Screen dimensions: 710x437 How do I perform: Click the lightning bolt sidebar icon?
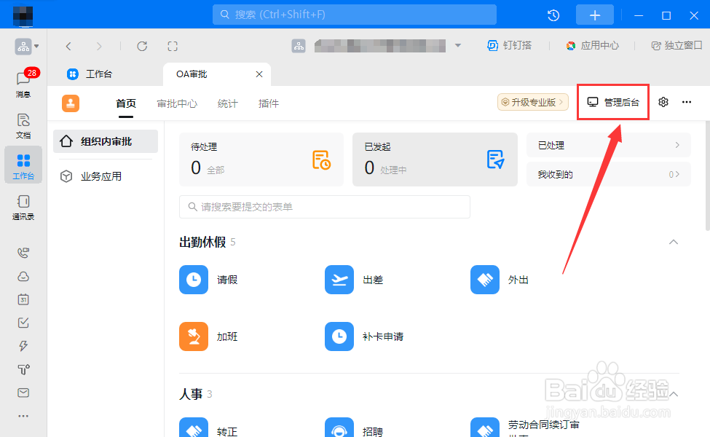coord(23,346)
